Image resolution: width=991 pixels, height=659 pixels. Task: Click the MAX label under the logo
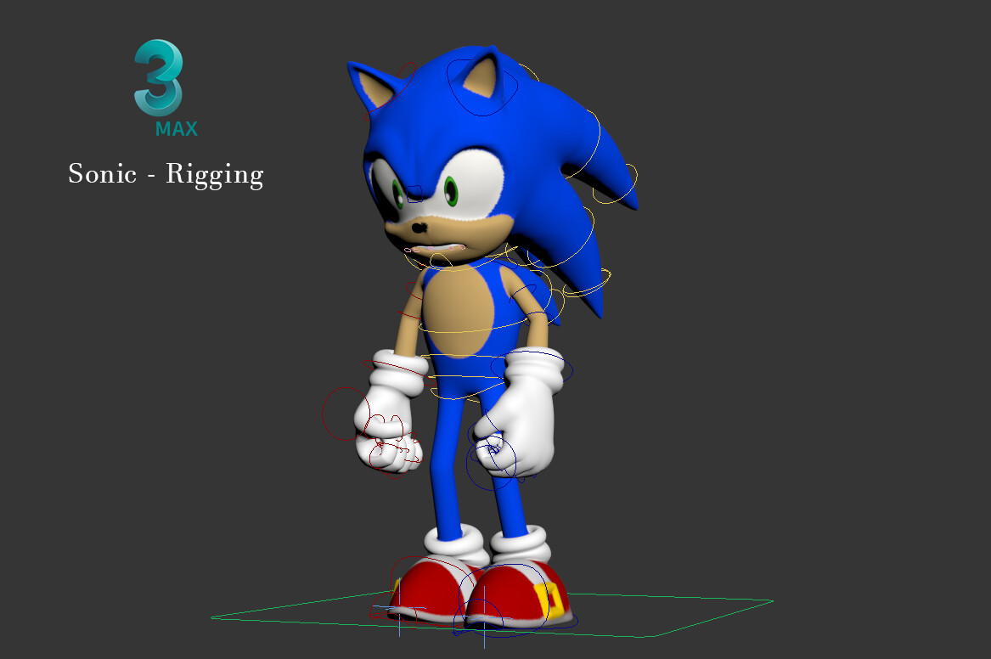pyautogui.click(x=176, y=130)
